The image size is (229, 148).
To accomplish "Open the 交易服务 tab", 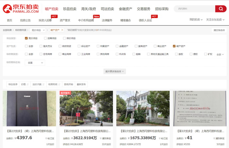I will pos(144,9).
